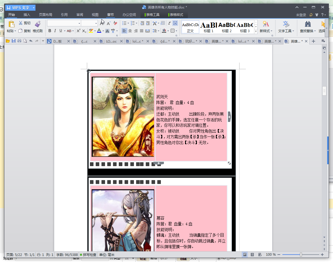The width and height of the screenshot is (333, 262).
Task: Click the line spacing icon
Action: coord(155,31)
